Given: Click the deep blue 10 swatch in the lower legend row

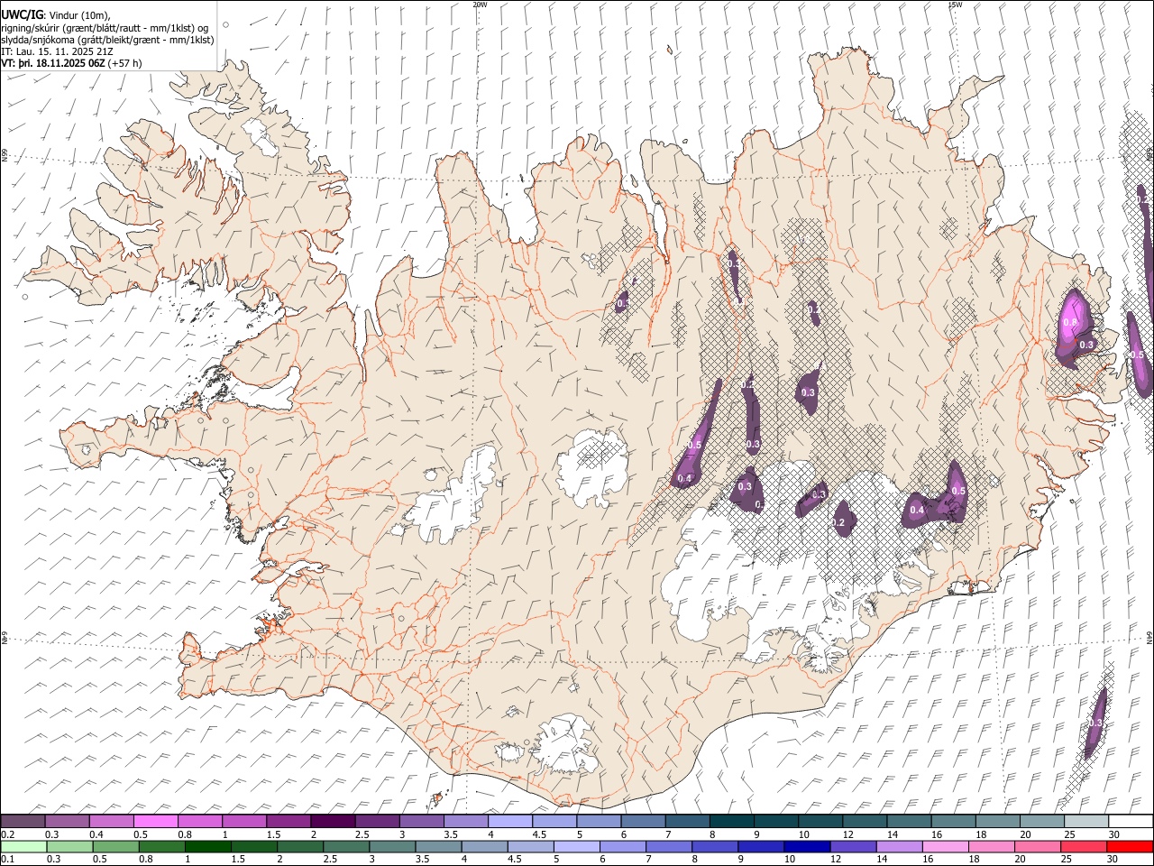Looking at the screenshot, I should pos(807,846).
